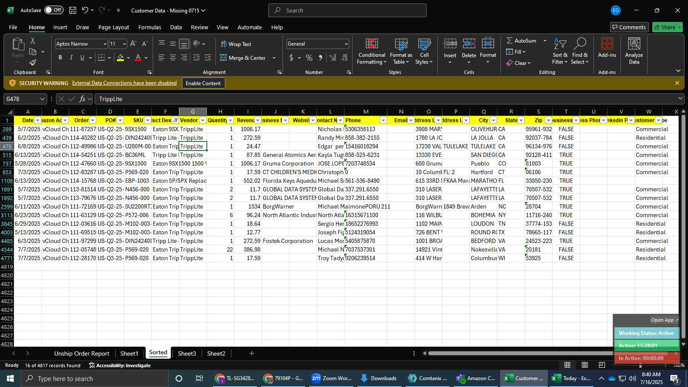This screenshot has height=387, width=688.
Task: Click Enable Content button
Action: 203,83
